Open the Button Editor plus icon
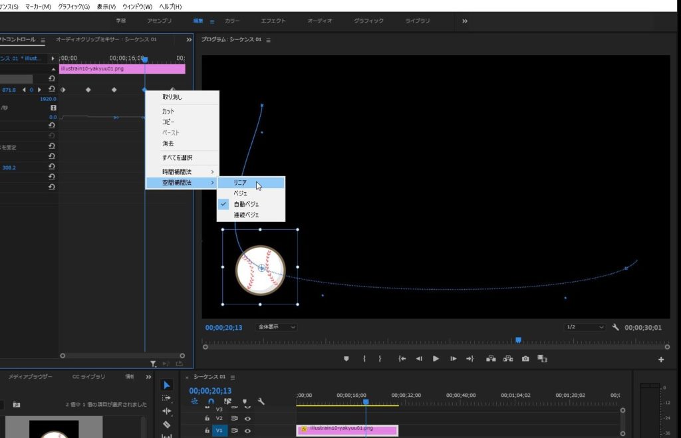The image size is (681, 438). tap(661, 360)
